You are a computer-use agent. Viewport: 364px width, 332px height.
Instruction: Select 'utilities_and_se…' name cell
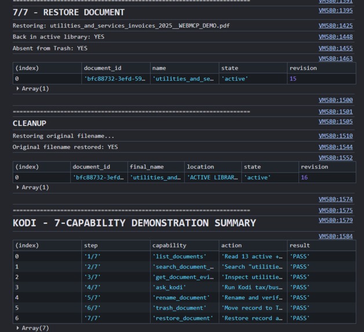tap(183, 79)
